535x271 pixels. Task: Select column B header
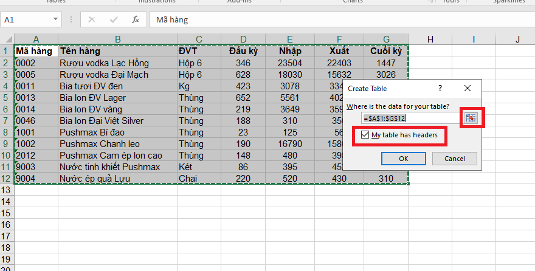pos(117,39)
